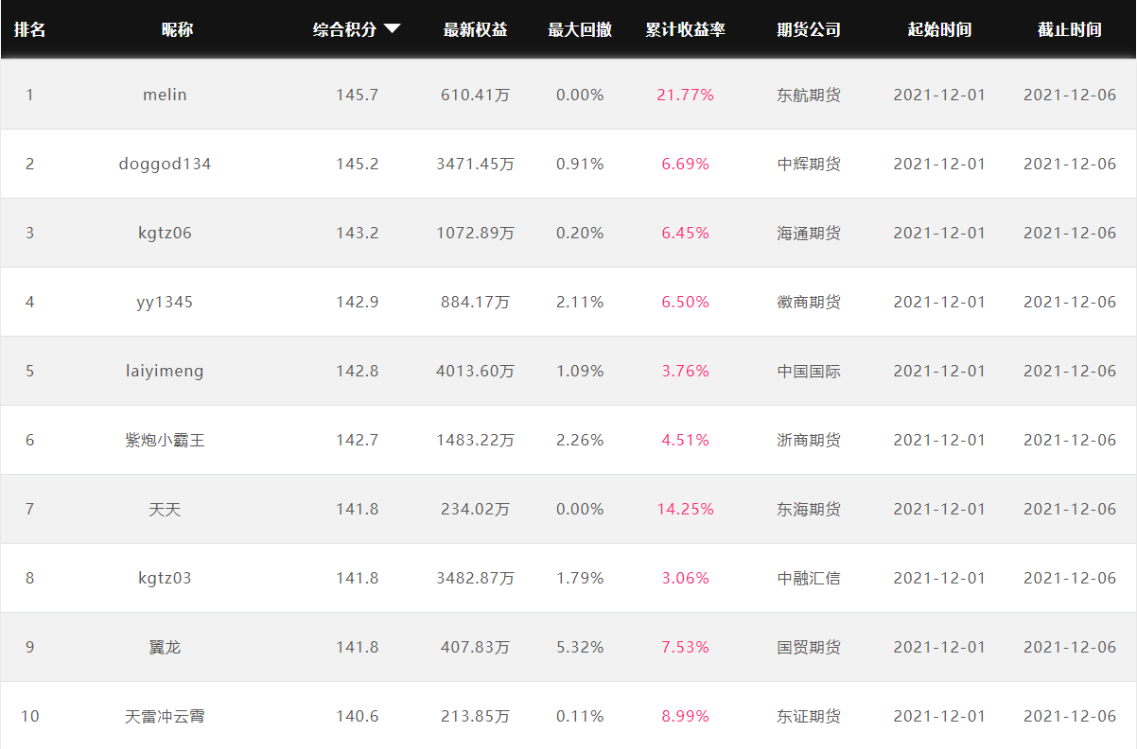Click the 143.2 score value
The width and height of the screenshot is (1137, 749).
tap(357, 233)
